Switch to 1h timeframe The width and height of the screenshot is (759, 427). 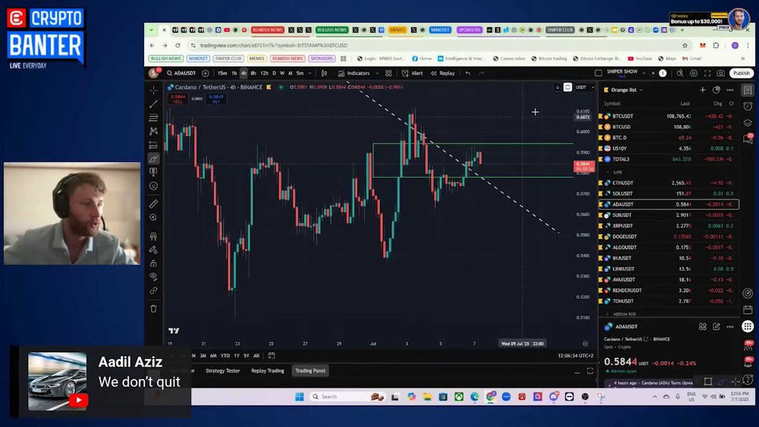pyautogui.click(x=234, y=73)
